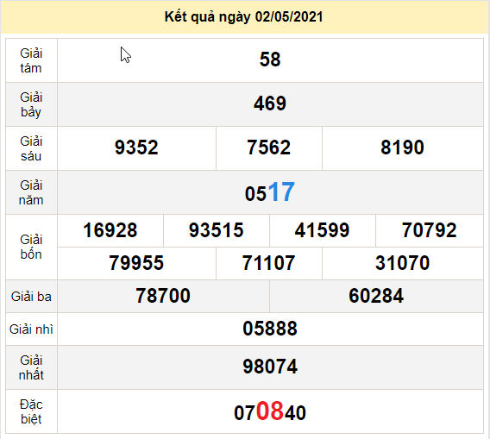Click the Giải nhì result 05888
Viewport: 490px width, 439px height.
click(270, 329)
